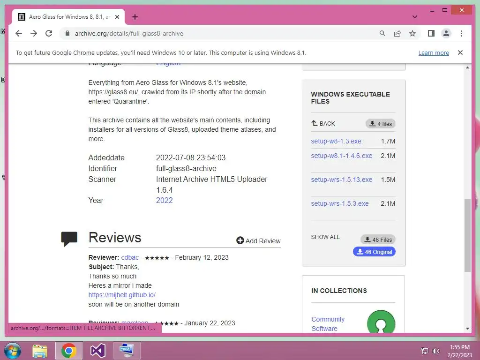Open File Explorer from the taskbar
Image resolution: width=480 pixels, height=360 pixels.
click(x=40, y=351)
